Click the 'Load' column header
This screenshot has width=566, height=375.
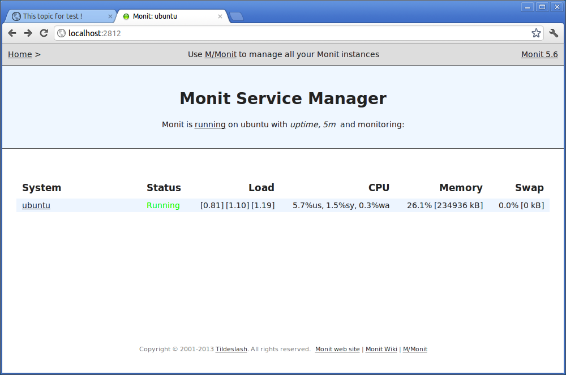[x=261, y=188]
